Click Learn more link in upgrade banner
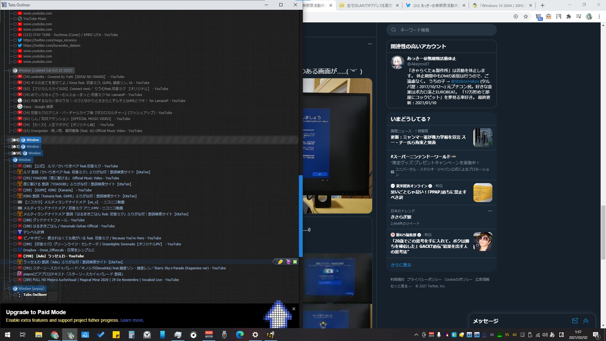The image size is (606, 341). (x=132, y=320)
